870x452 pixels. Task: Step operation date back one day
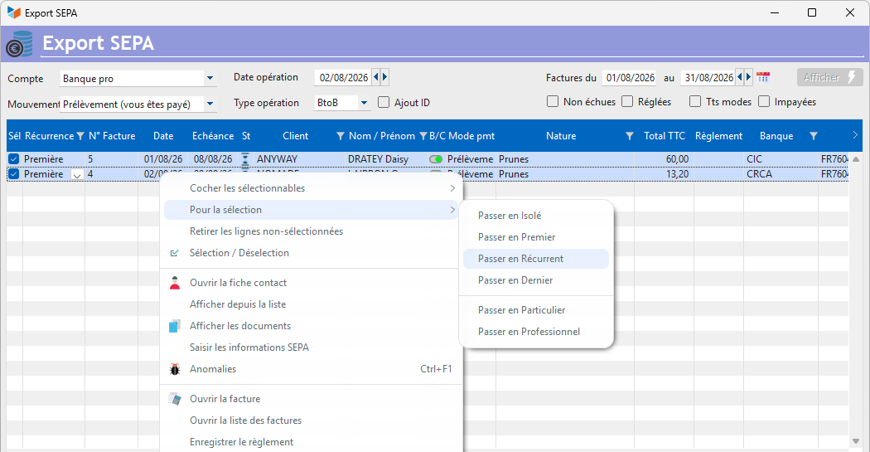click(375, 77)
